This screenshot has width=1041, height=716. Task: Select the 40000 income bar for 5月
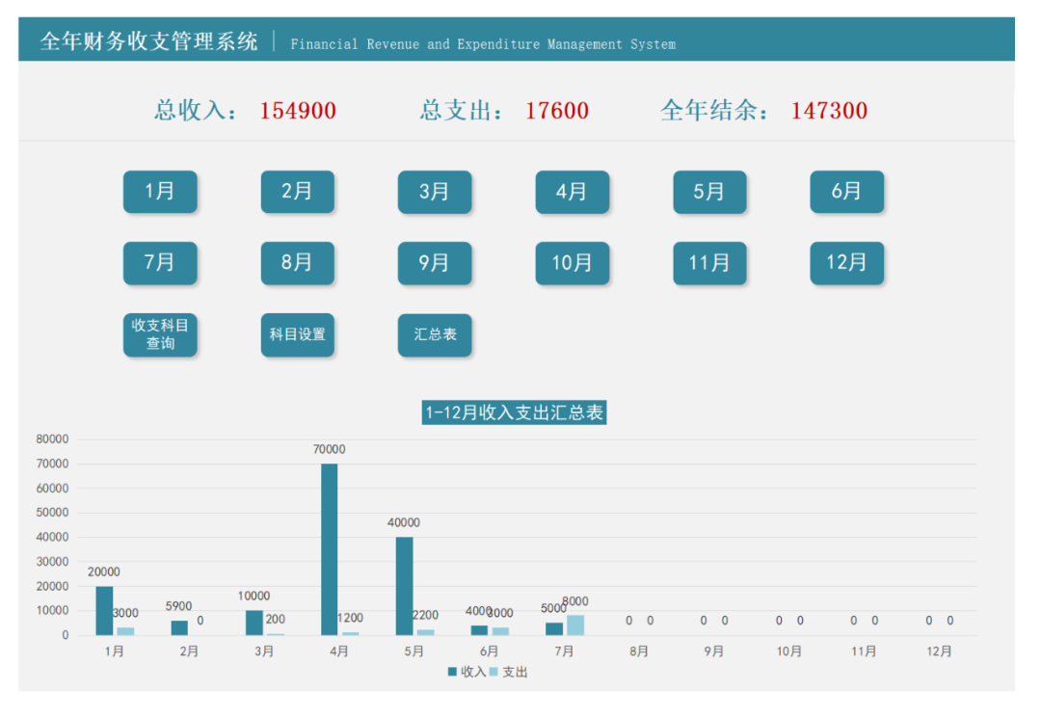[404, 586]
